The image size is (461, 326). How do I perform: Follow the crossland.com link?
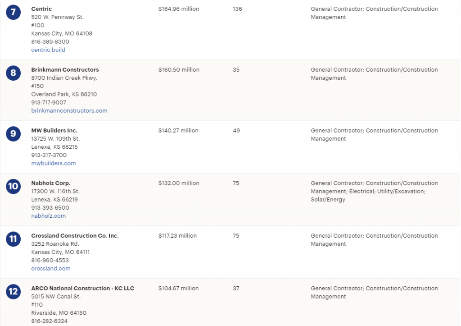tap(51, 269)
